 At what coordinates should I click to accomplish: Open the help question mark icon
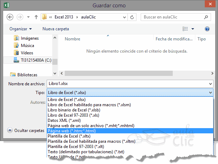coord(207,29)
